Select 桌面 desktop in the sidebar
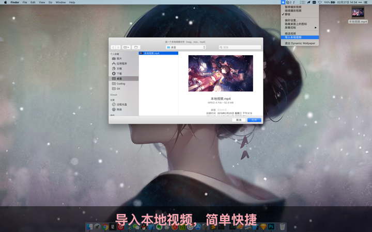The width and height of the screenshot is (372, 232). 123,78
